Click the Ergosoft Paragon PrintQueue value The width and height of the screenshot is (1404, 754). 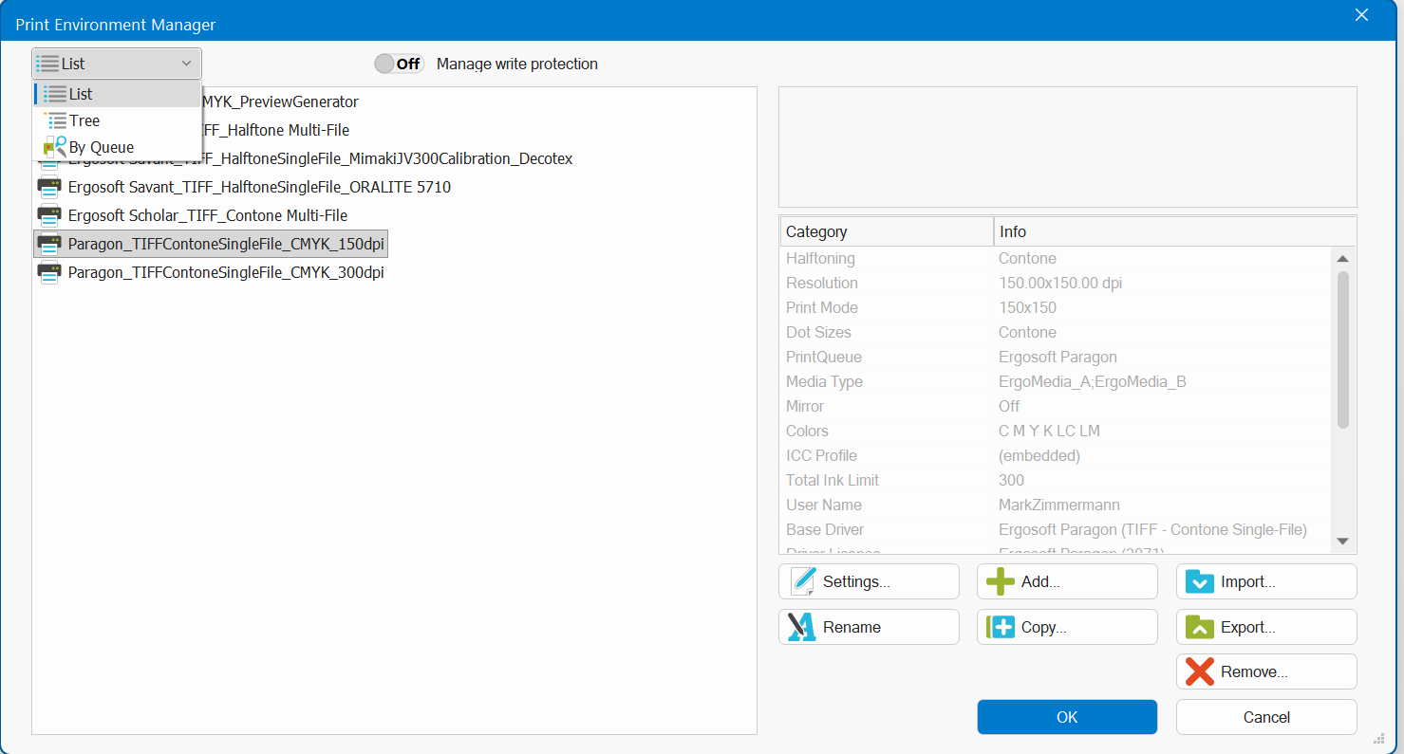1058,357
